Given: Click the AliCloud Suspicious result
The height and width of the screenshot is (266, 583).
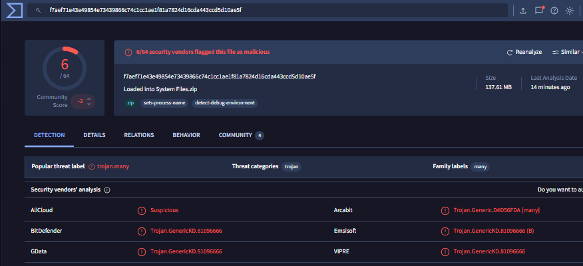Looking at the screenshot, I should (164, 210).
